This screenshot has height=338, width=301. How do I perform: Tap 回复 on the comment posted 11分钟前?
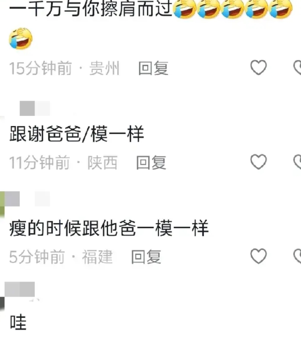[x=151, y=162]
